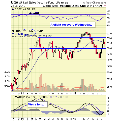Click the price axis label '35.0'

coord(109,87)
